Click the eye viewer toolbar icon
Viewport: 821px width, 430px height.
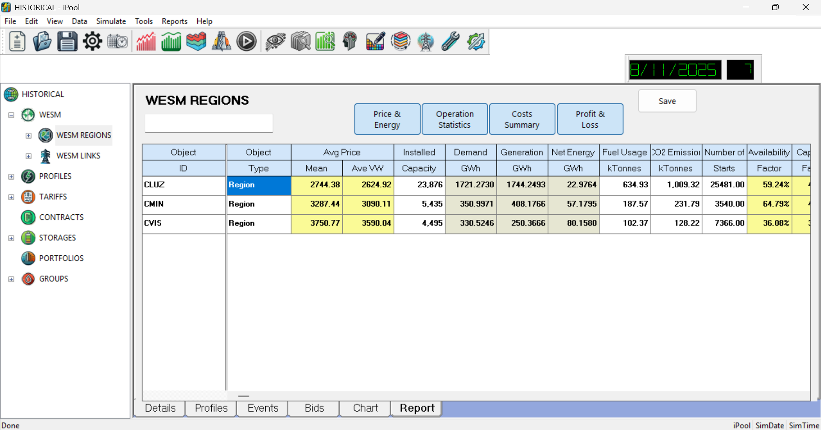point(275,42)
